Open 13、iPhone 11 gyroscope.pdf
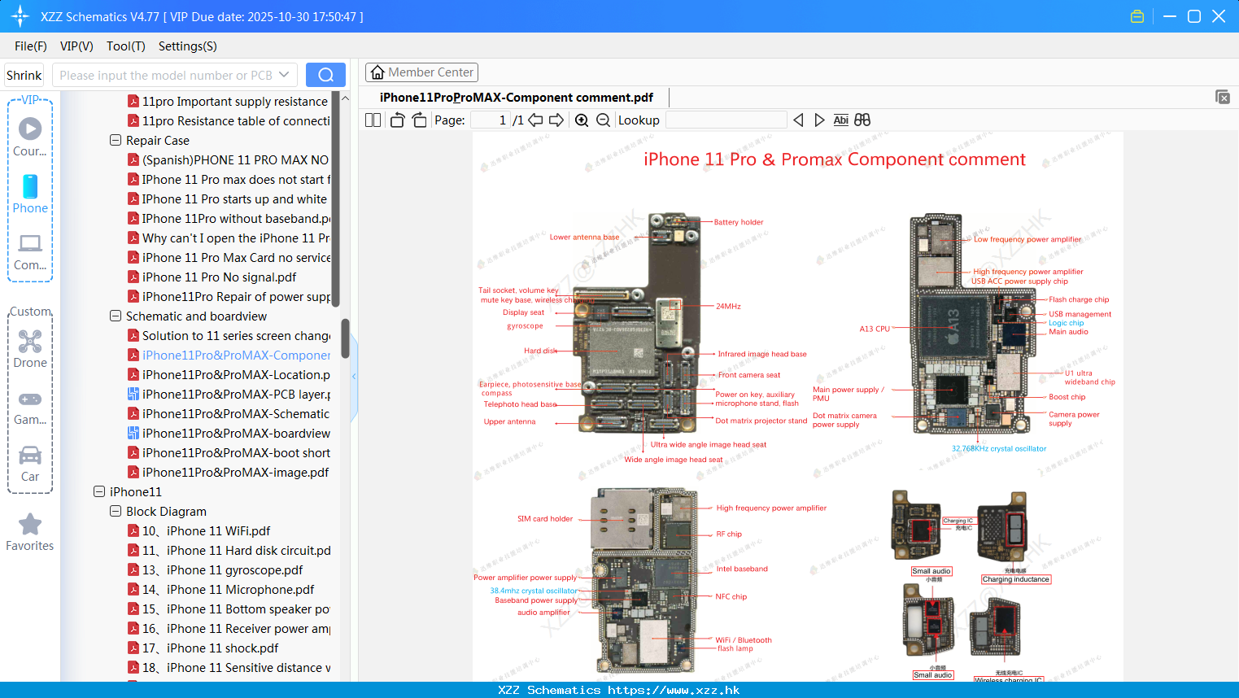1239x698 pixels. tap(215, 569)
